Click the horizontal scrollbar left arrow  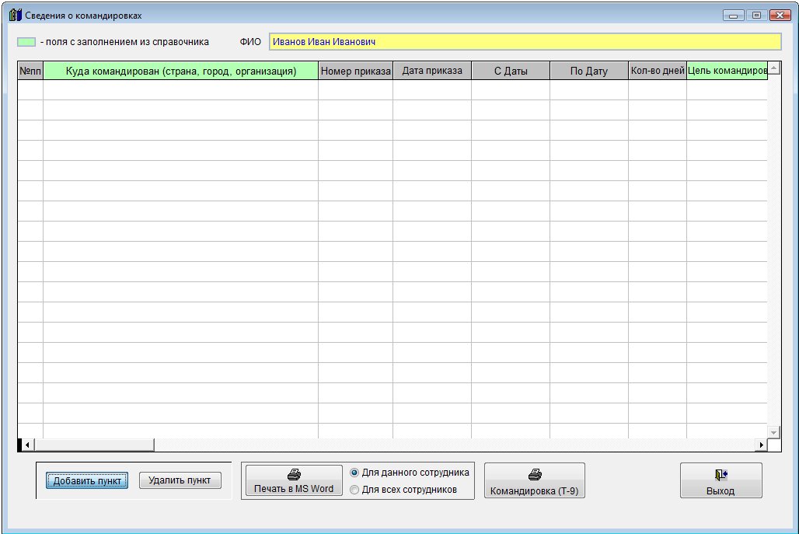coord(27,445)
